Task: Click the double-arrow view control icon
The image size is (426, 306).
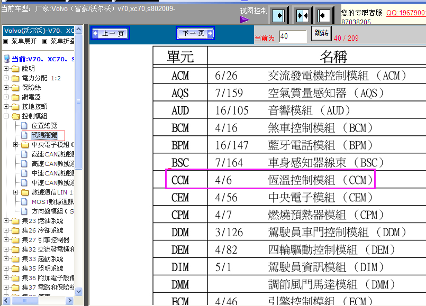Action: (x=303, y=14)
